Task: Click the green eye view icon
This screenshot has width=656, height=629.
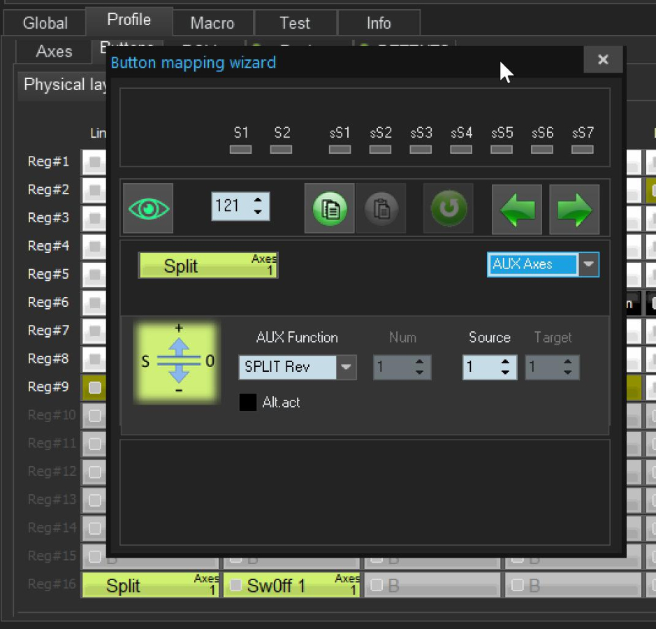Action: (x=147, y=208)
